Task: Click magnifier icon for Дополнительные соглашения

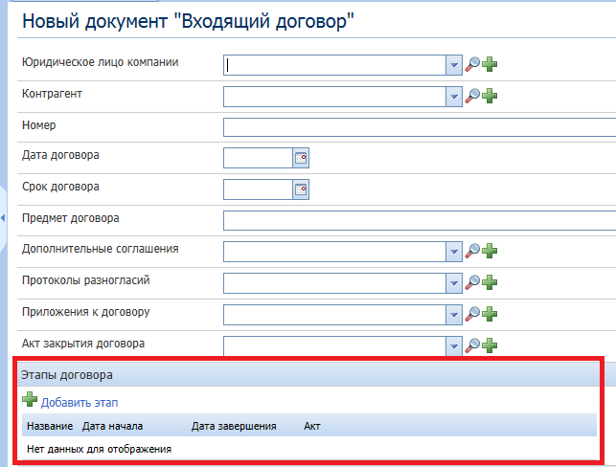Action: pyautogui.click(x=472, y=252)
